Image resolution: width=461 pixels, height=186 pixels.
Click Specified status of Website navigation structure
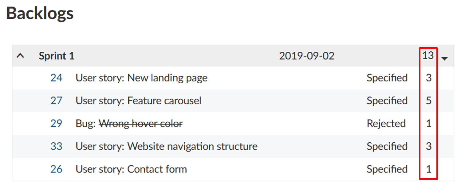coord(387,146)
